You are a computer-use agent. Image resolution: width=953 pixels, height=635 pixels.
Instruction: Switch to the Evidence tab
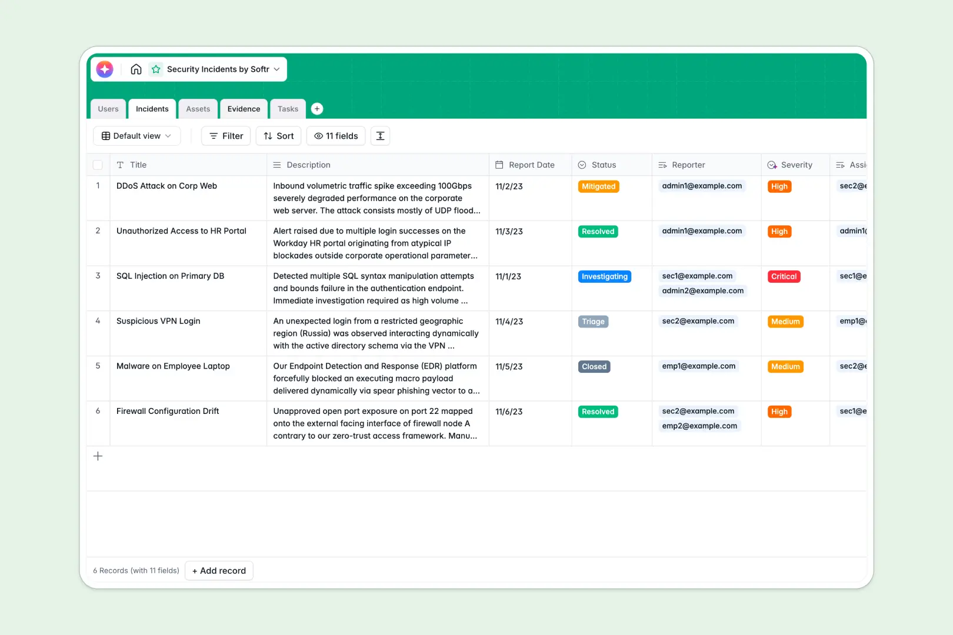[x=244, y=109]
